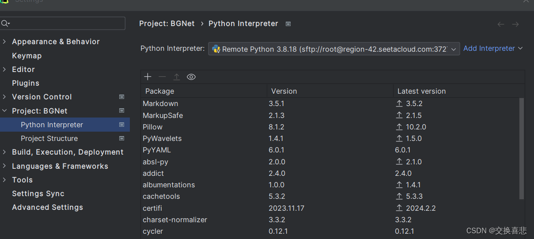Screen dimensions: 534x239
Task: Expand Build, Execution, Deployment settings
Action: pos(4,152)
